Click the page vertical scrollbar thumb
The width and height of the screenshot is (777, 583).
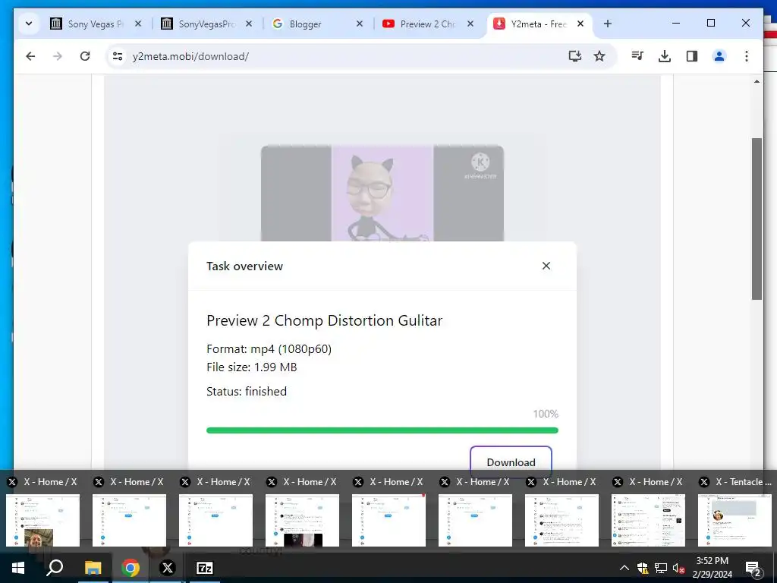pos(757,218)
